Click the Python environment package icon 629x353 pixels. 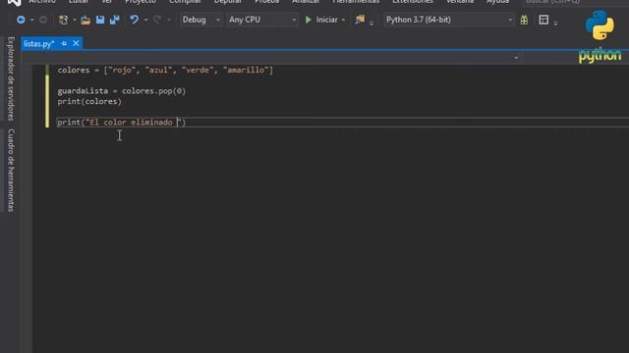point(524,20)
